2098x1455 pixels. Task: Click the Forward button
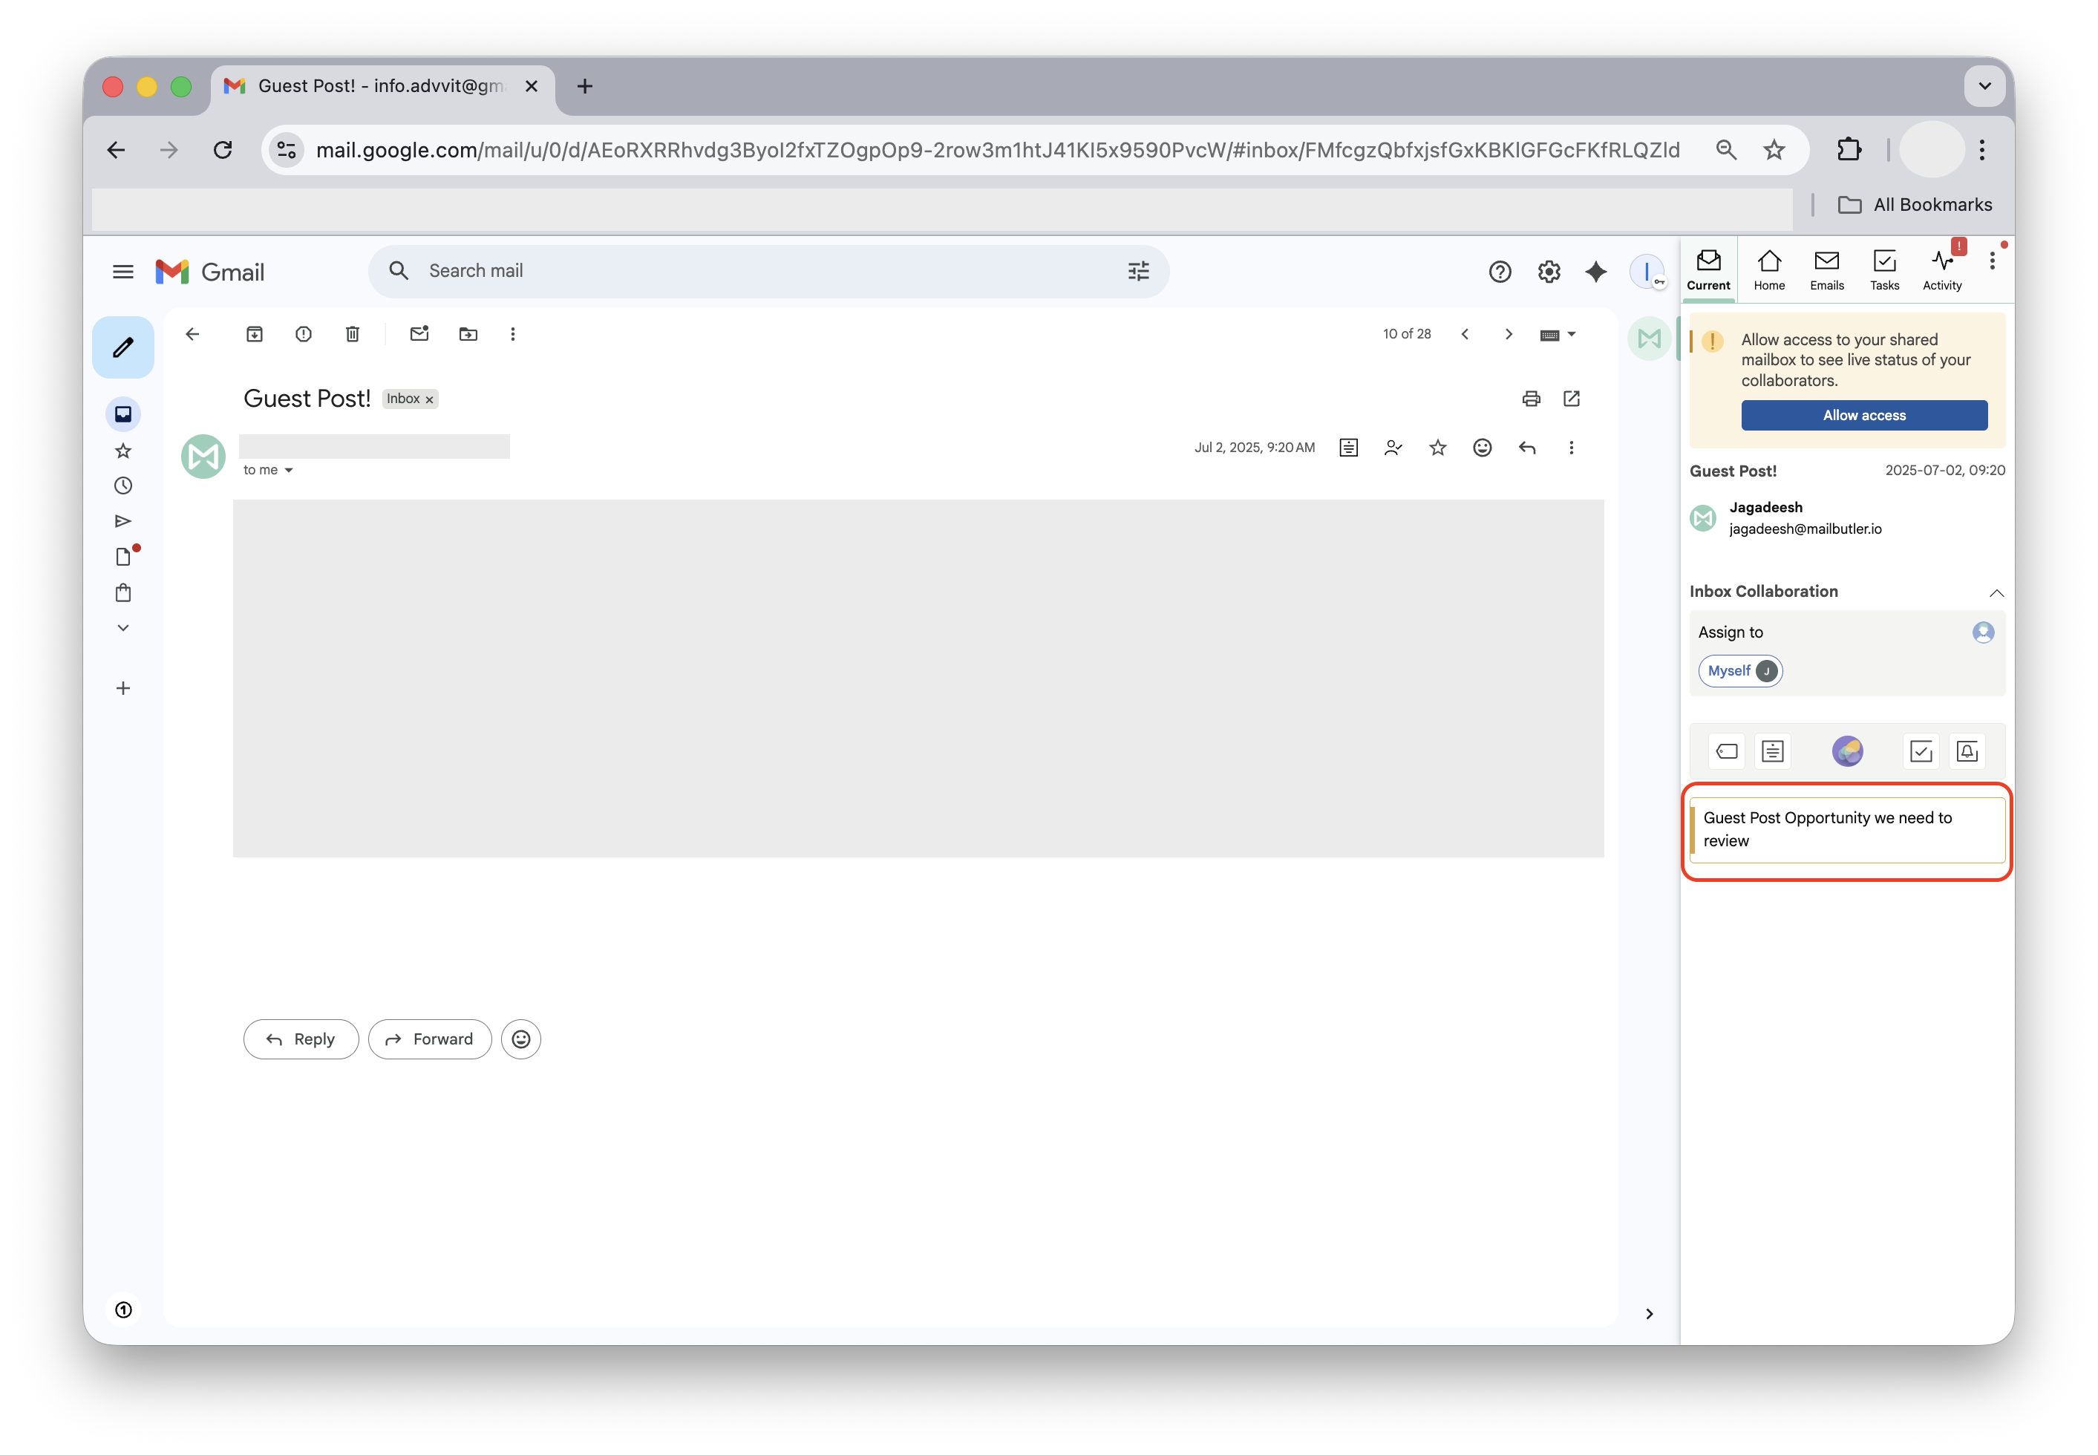click(429, 1039)
